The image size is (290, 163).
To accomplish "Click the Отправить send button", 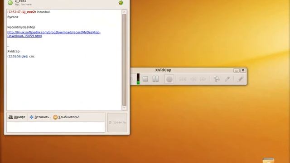I will 117,122.
